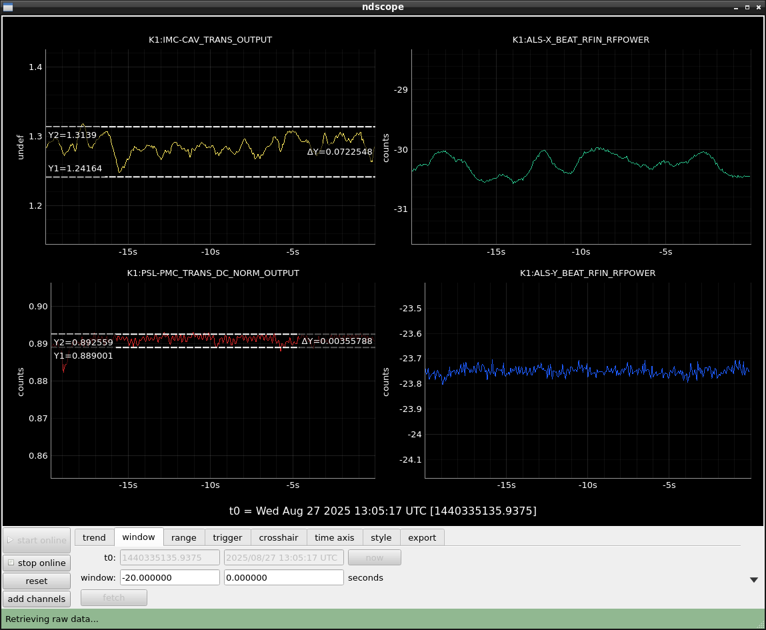Collapse the control panel using the triangle arrow
Image resolution: width=766 pixels, height=630 pixels.
754,580
